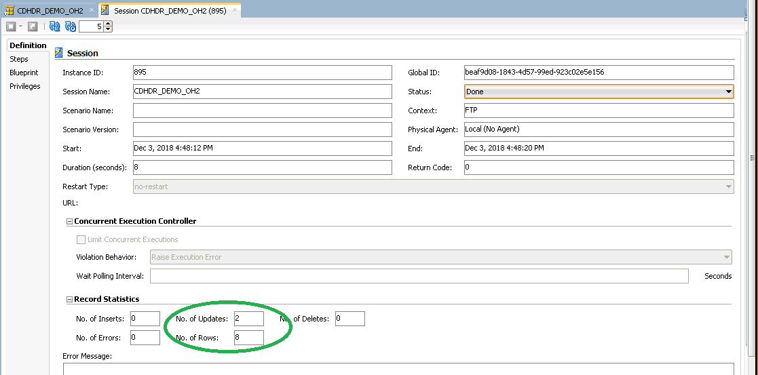Click the Start date field
Screen dimensions: 758x375
263,149
